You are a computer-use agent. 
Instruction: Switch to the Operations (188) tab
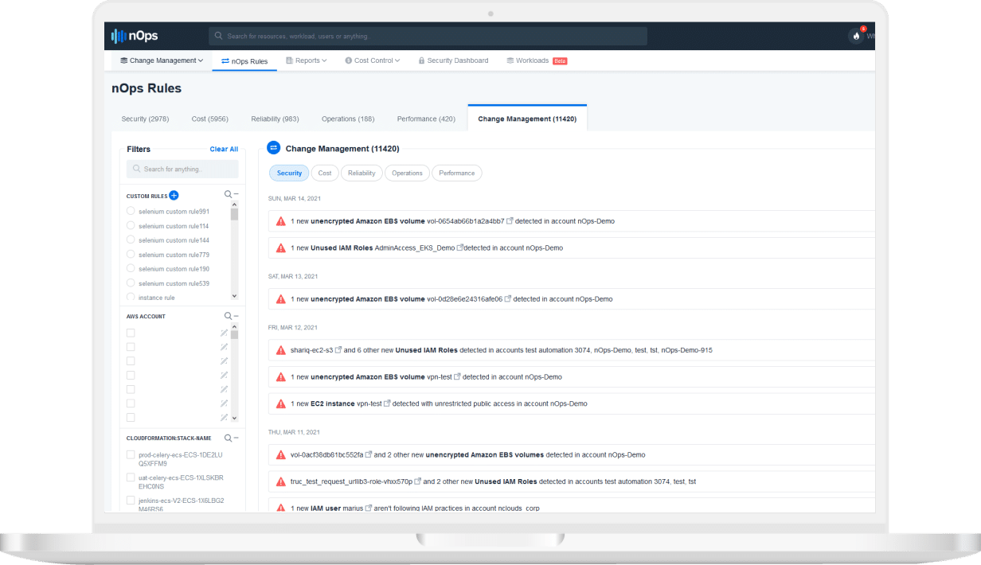click(x=348, y=119)
